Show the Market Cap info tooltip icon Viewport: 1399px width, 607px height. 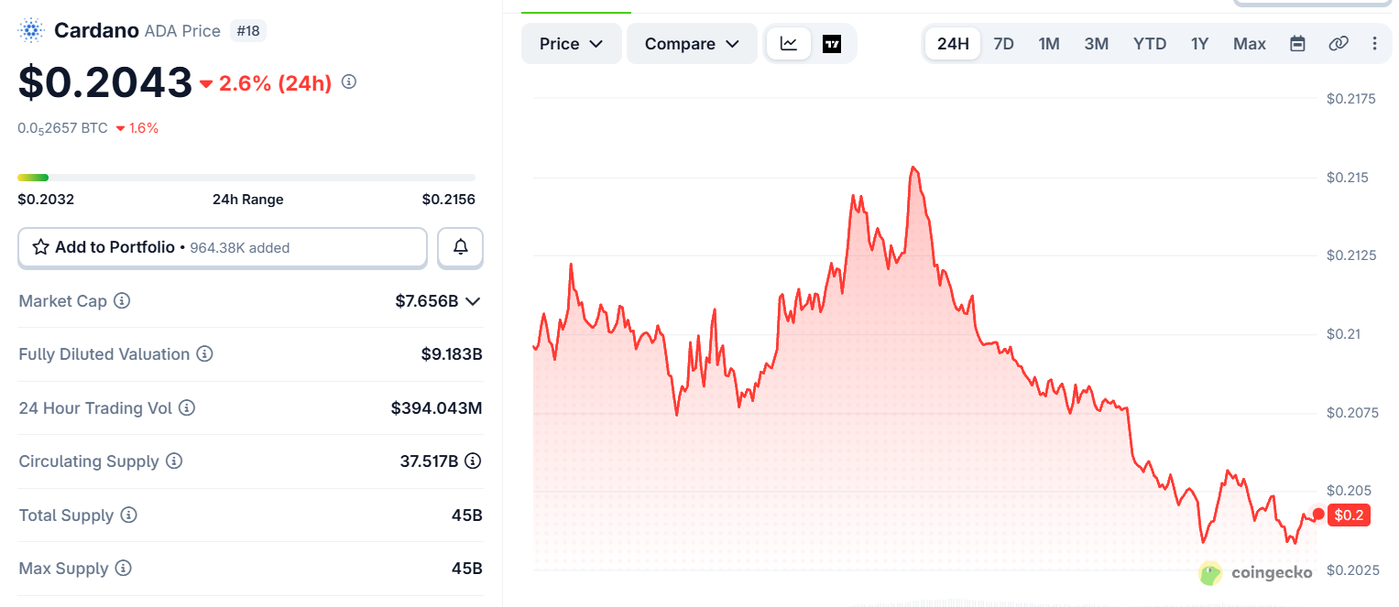[x=122, y=300]
